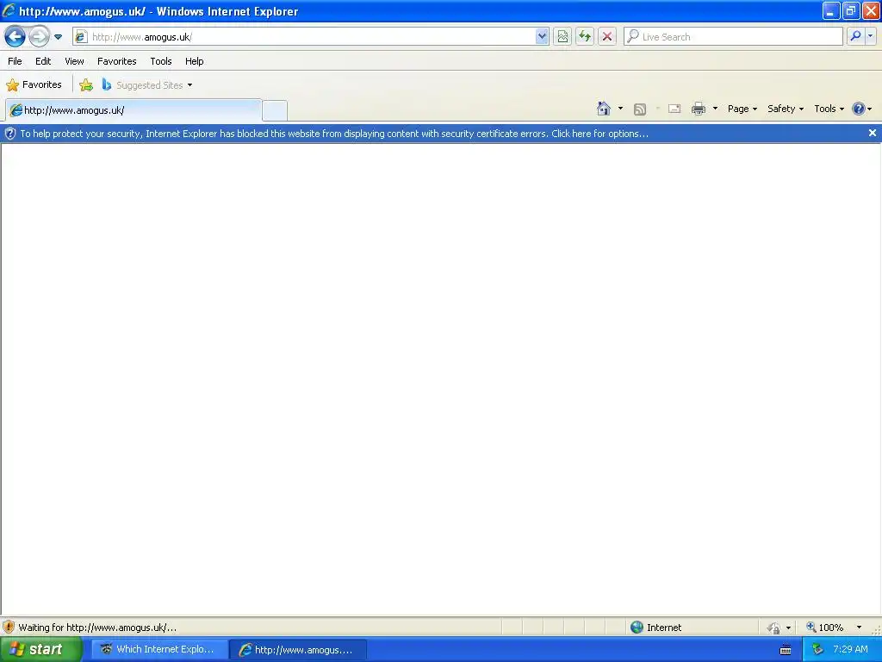Click the Live Search box
This screenshot has height=662, width=882.
coord(733,37)
